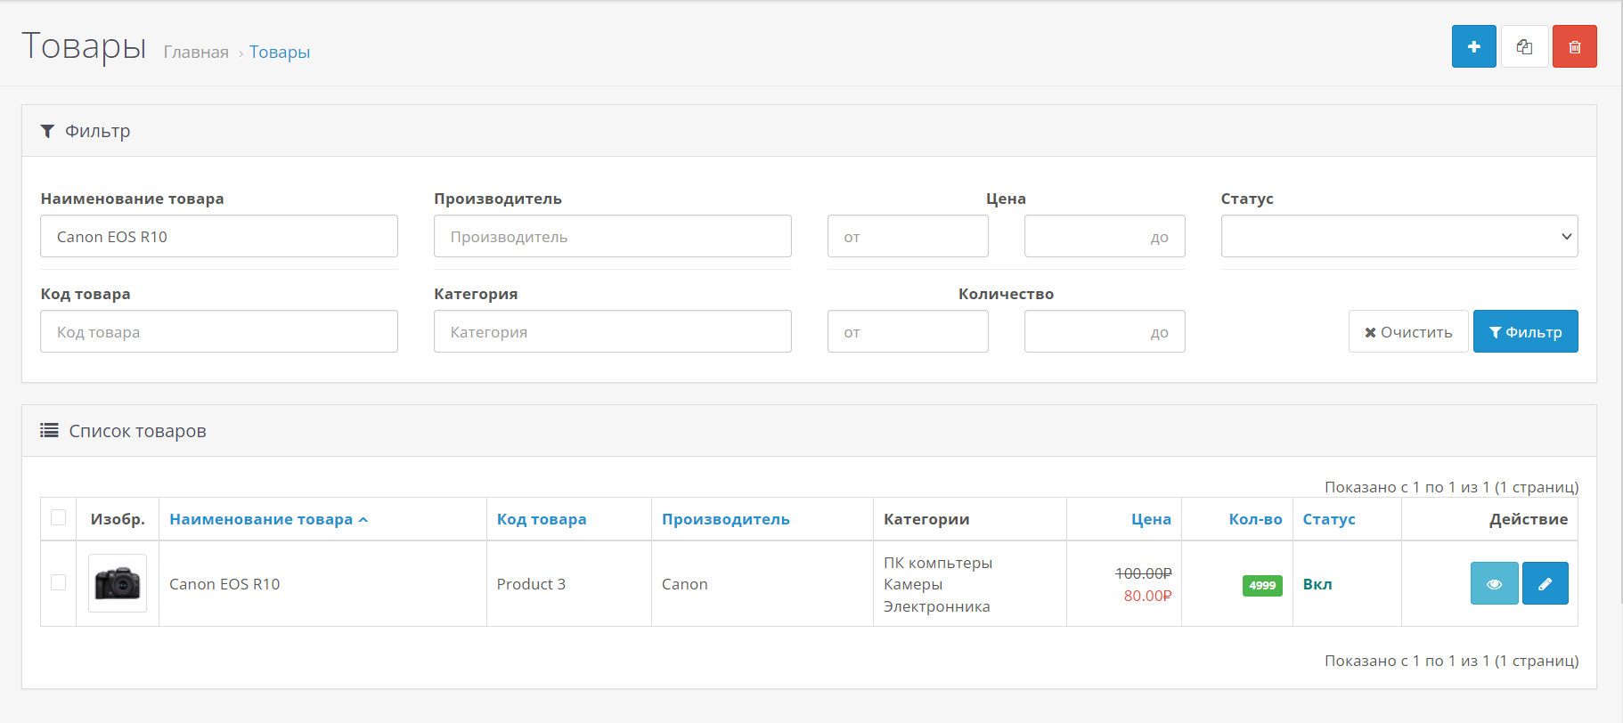Sort by Наименование товара column header
This screenshot has height=723, width=1623.
261,519
